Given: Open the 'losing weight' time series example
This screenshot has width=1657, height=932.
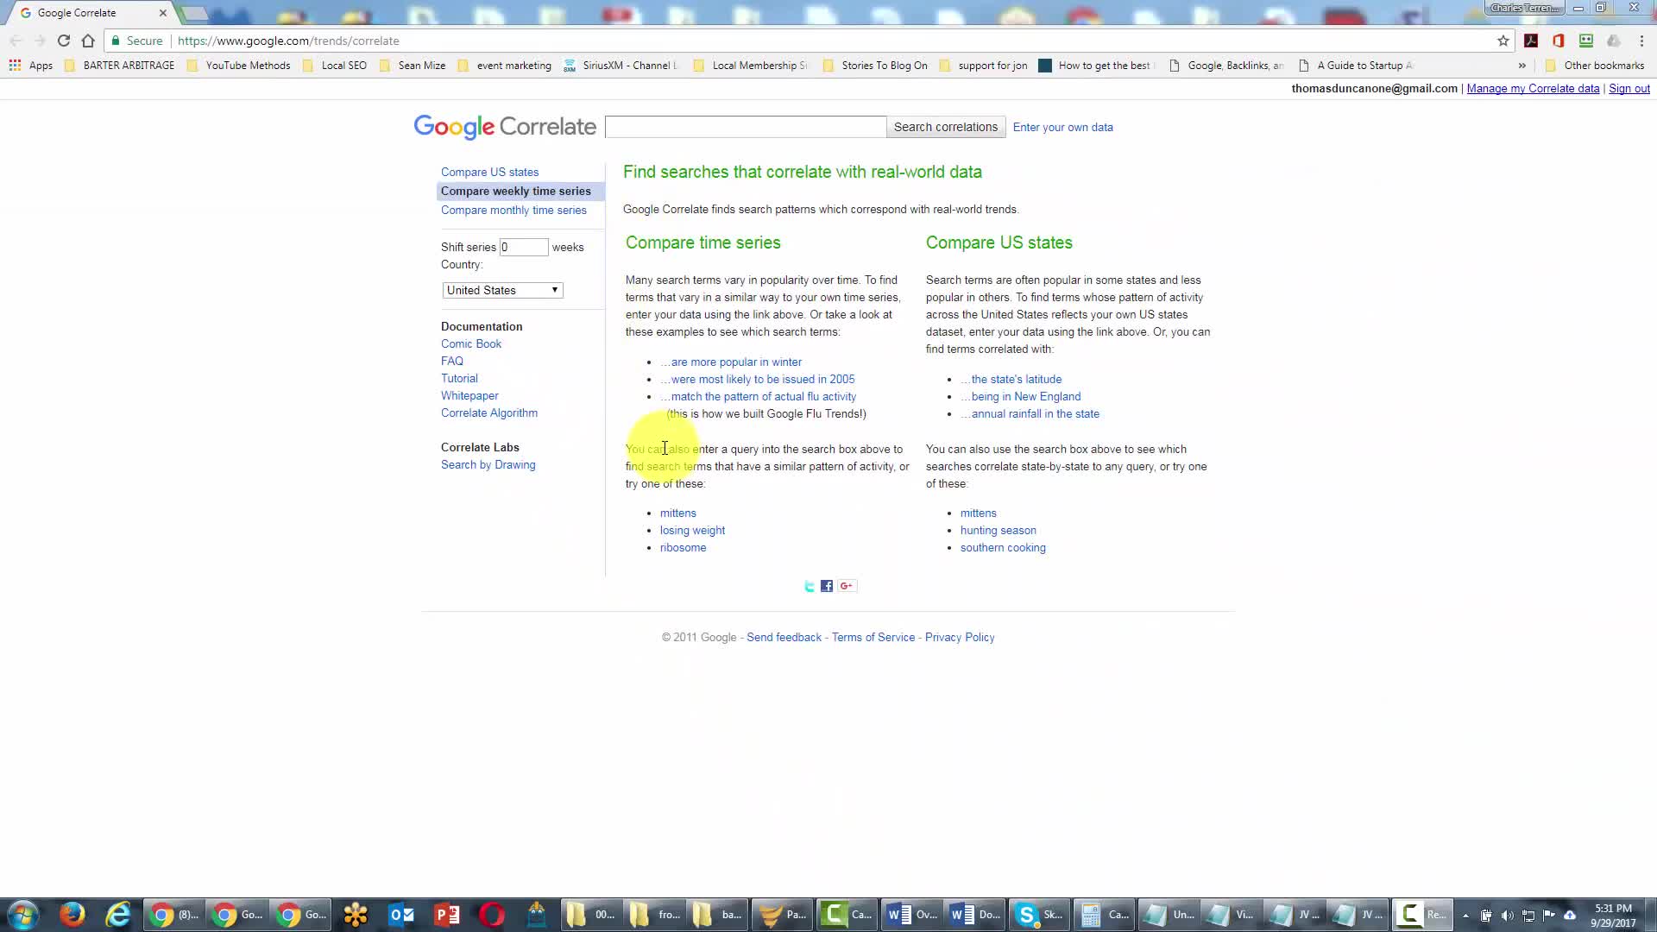Looking at the screenshot, I should point(692,531).
